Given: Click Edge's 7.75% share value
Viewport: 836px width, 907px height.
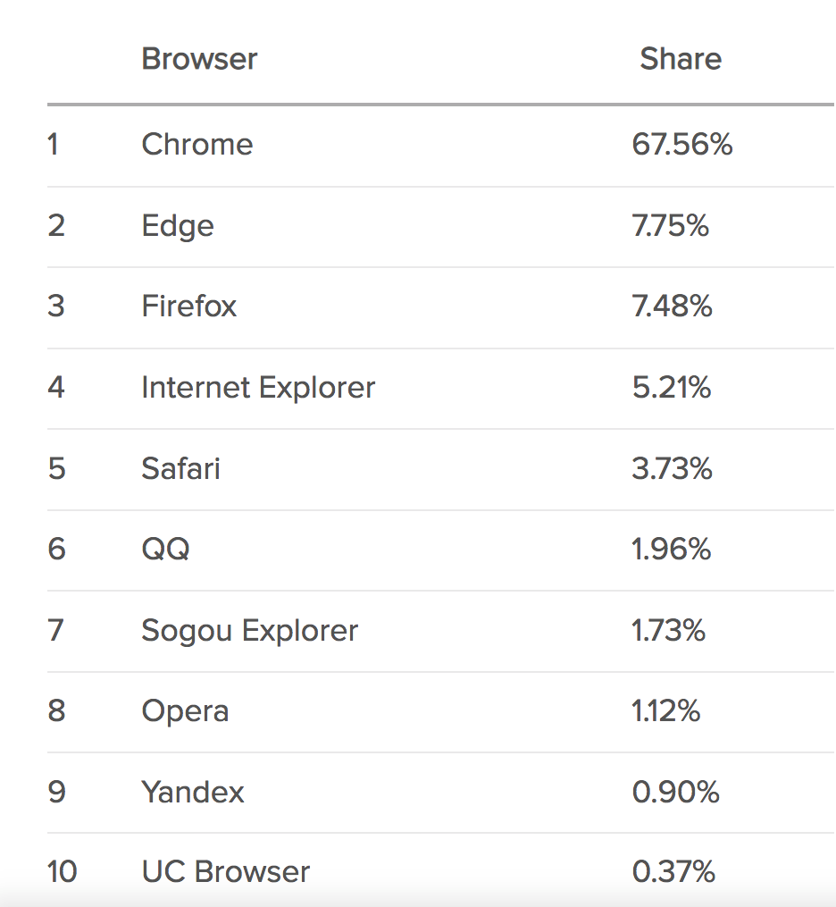Looking at the screenshot, I should point(670,225).
